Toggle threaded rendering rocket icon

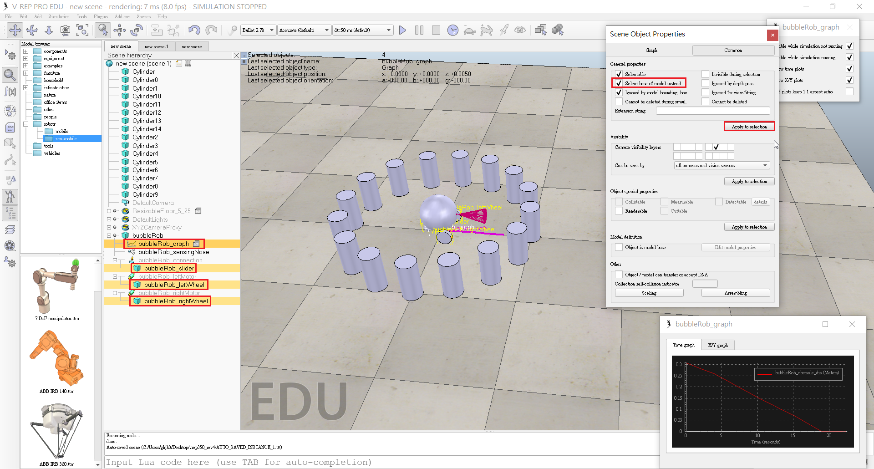point(503,30)
